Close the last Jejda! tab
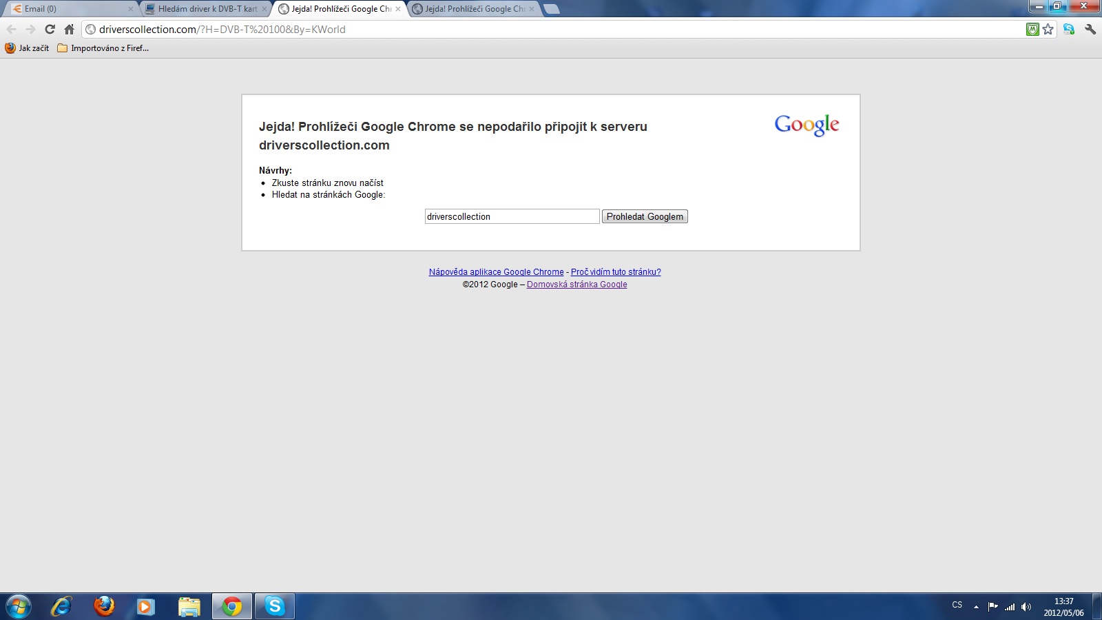1102x620 pixels. pyautogui.click(x=531, y=9)
